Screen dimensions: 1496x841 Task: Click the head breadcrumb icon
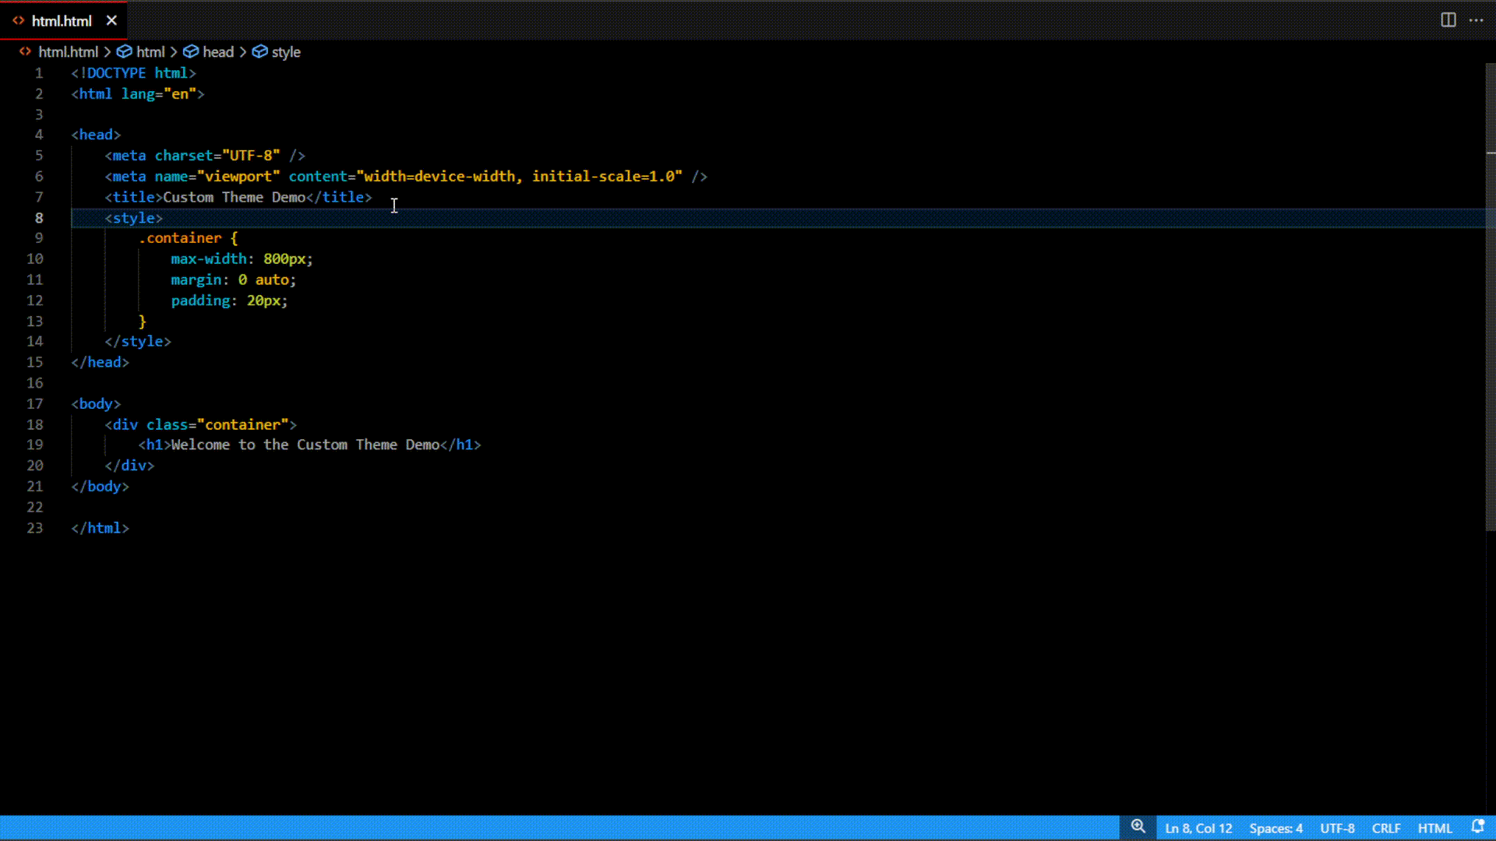(191, 51)
